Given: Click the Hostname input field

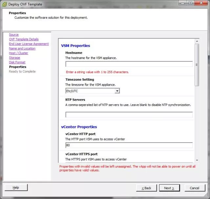Looking at the screenshot, I should click(129, 64).
